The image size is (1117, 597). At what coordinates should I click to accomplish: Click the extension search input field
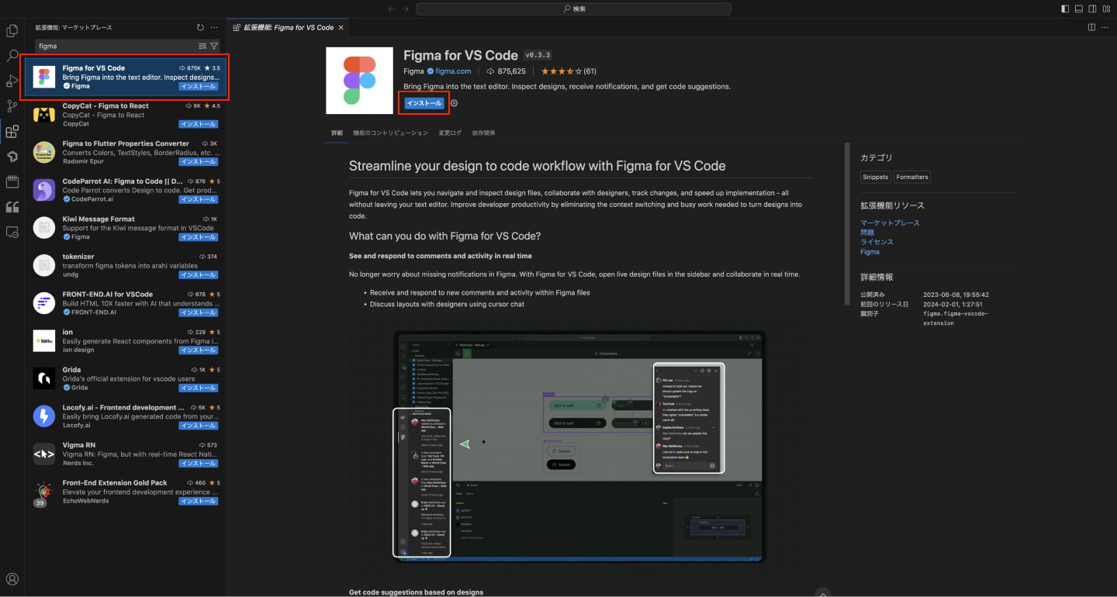click(x=116, y=46)
